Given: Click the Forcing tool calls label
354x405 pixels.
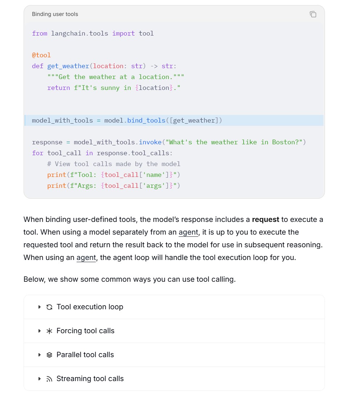Looking at the screenshot, I should pos(85,331).
